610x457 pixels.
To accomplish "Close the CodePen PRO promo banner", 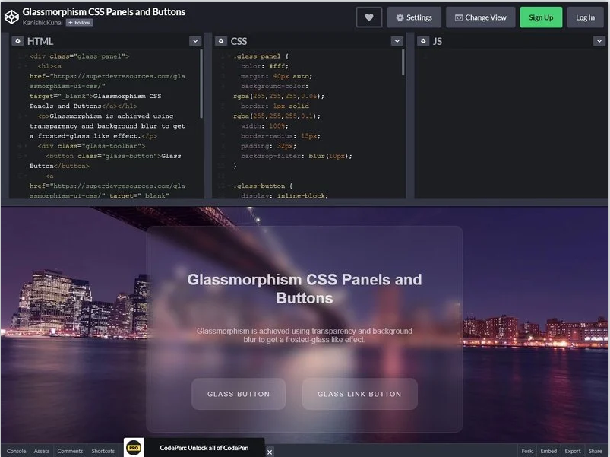I will click(270, 452).
